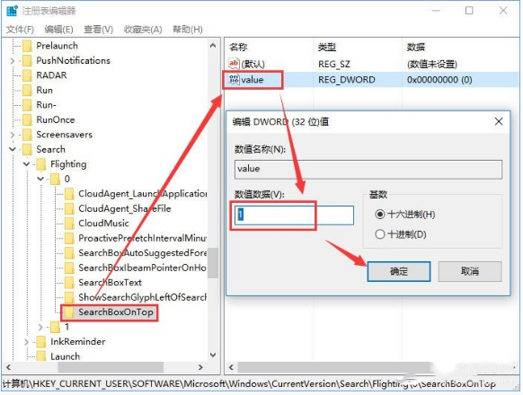Screen dimensions: 523x395
Task: Click the Prelaunch folder icon
Action: [x=27, y=46]
